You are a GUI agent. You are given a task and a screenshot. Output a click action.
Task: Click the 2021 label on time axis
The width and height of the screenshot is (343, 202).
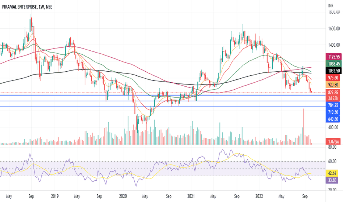point(191,196)
